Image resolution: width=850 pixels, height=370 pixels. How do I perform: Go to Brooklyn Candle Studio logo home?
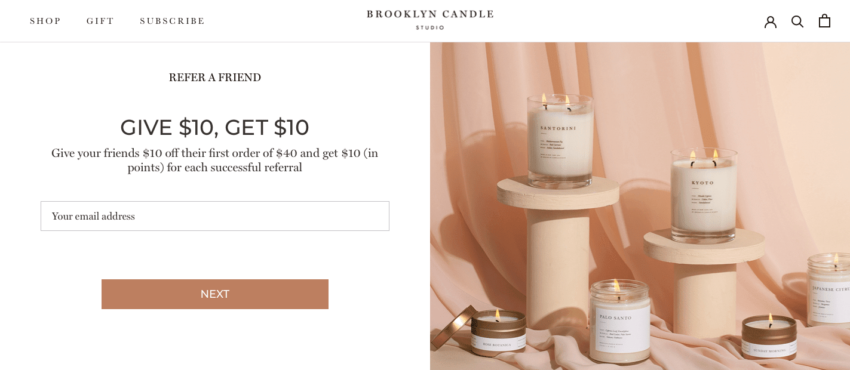[x=430, y=19]
